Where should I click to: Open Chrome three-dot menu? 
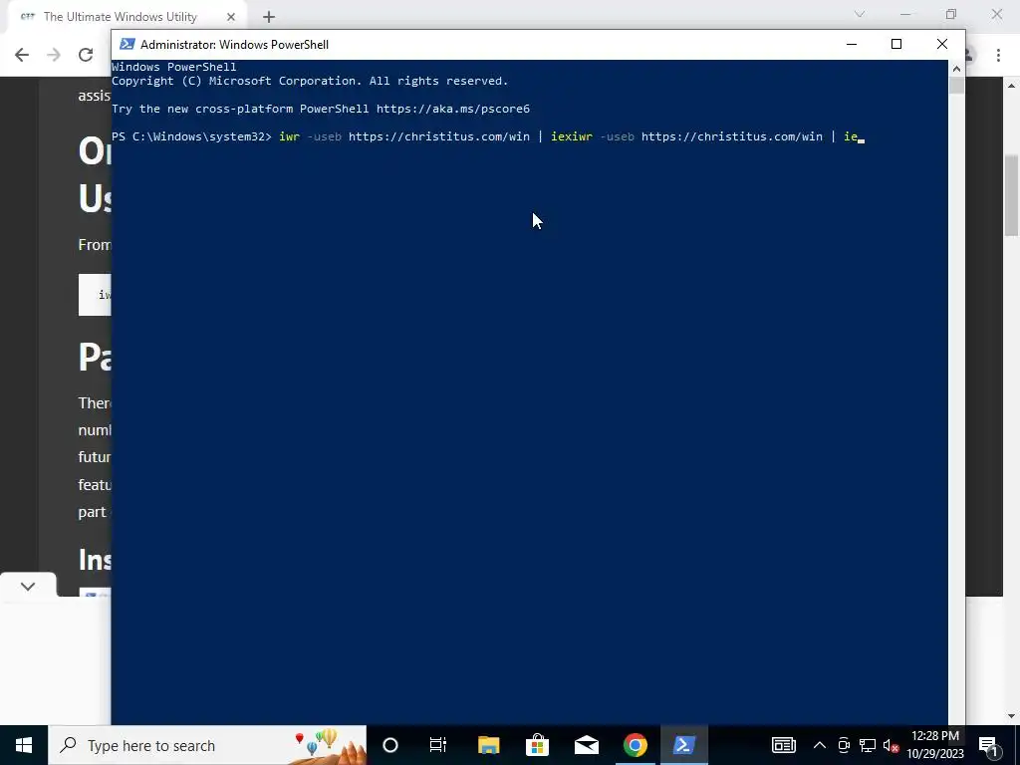click(998, 56)
